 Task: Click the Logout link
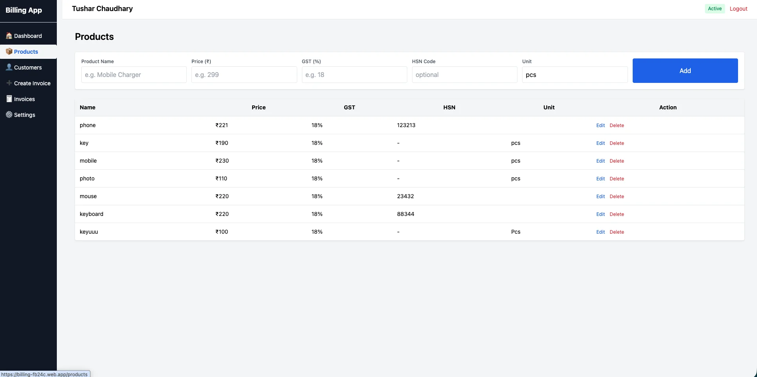click(x=738, y=8)
